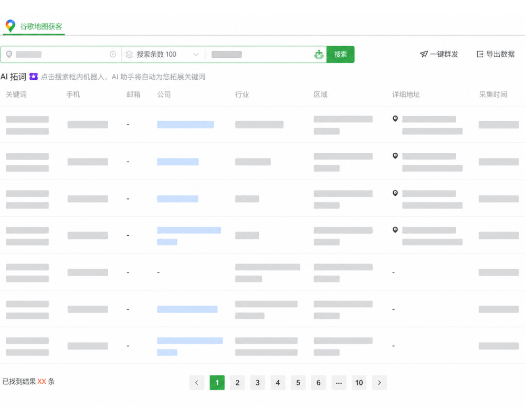Image resolution: width=525 pixels, height=420 pixels.
Task: Click the 导出数据 button
Action: [x=496, y=54]
